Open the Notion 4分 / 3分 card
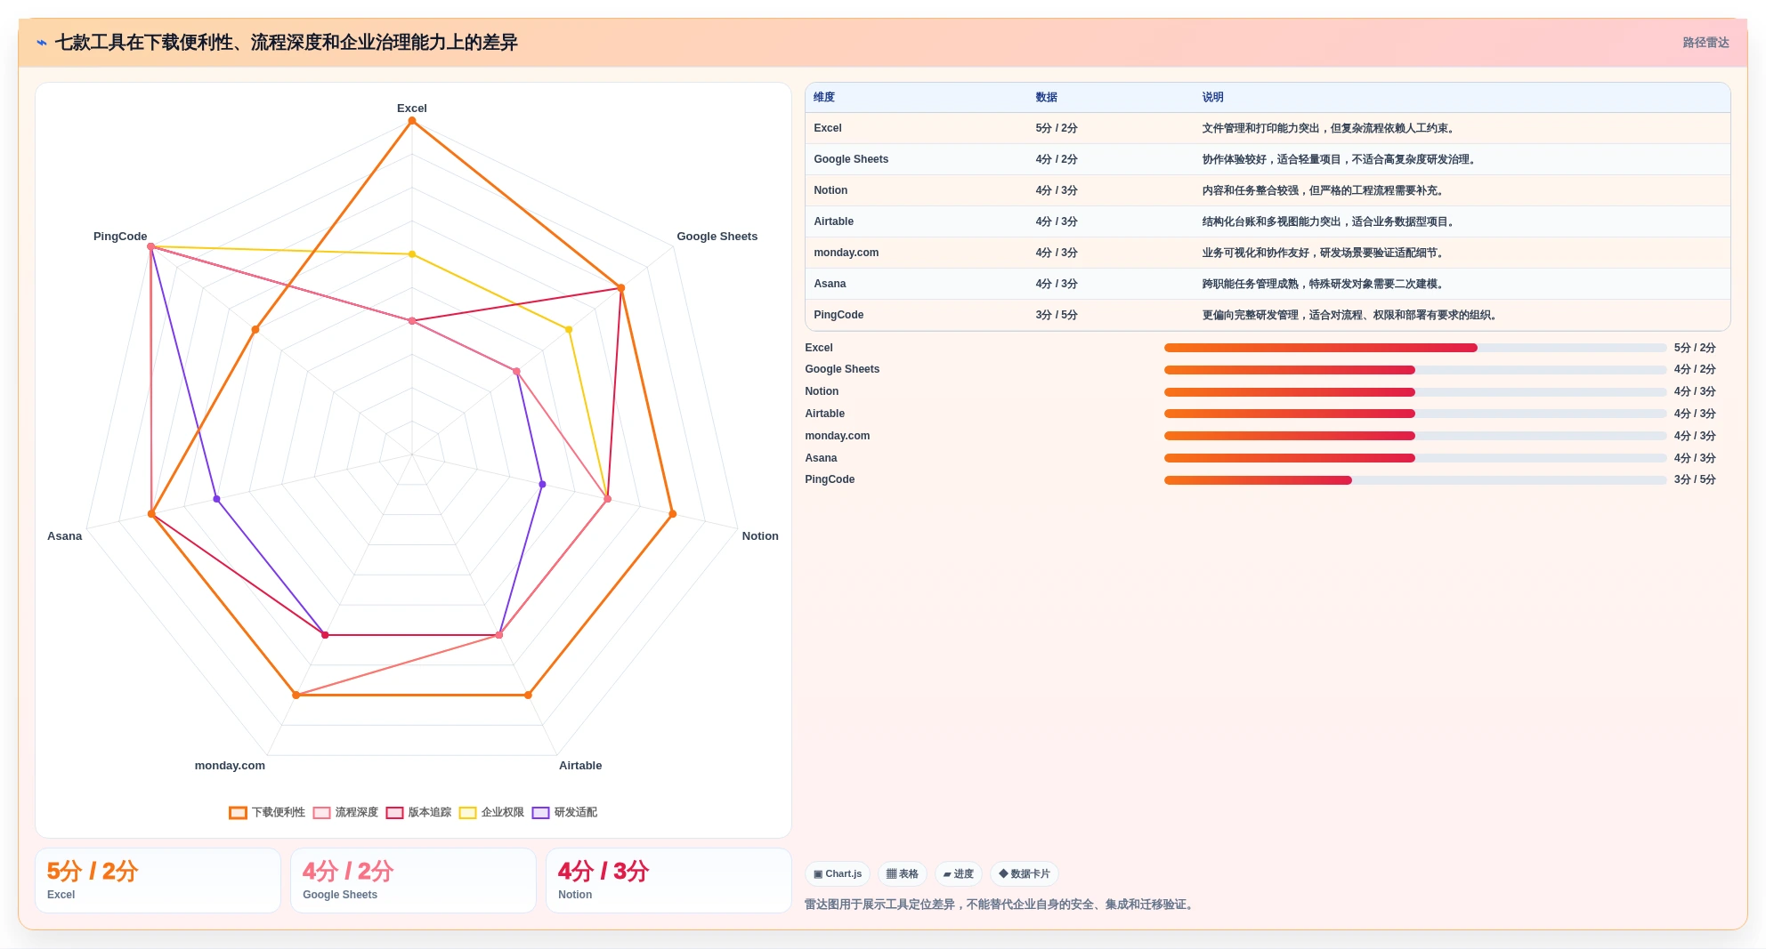 point(668,881)
